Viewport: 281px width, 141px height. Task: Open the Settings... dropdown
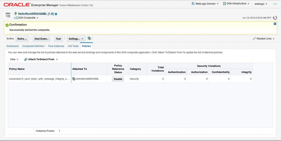point(76,39)
